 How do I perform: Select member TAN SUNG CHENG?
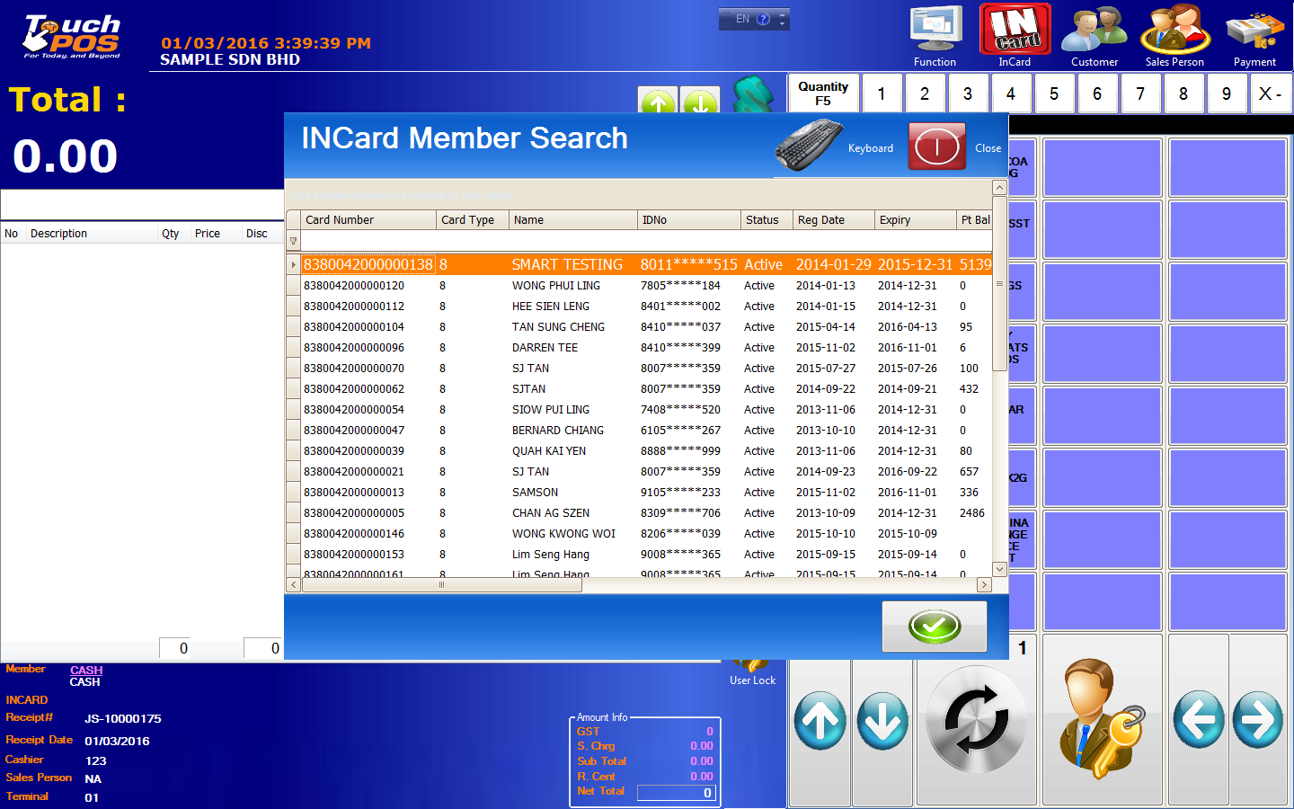(558, 327)
